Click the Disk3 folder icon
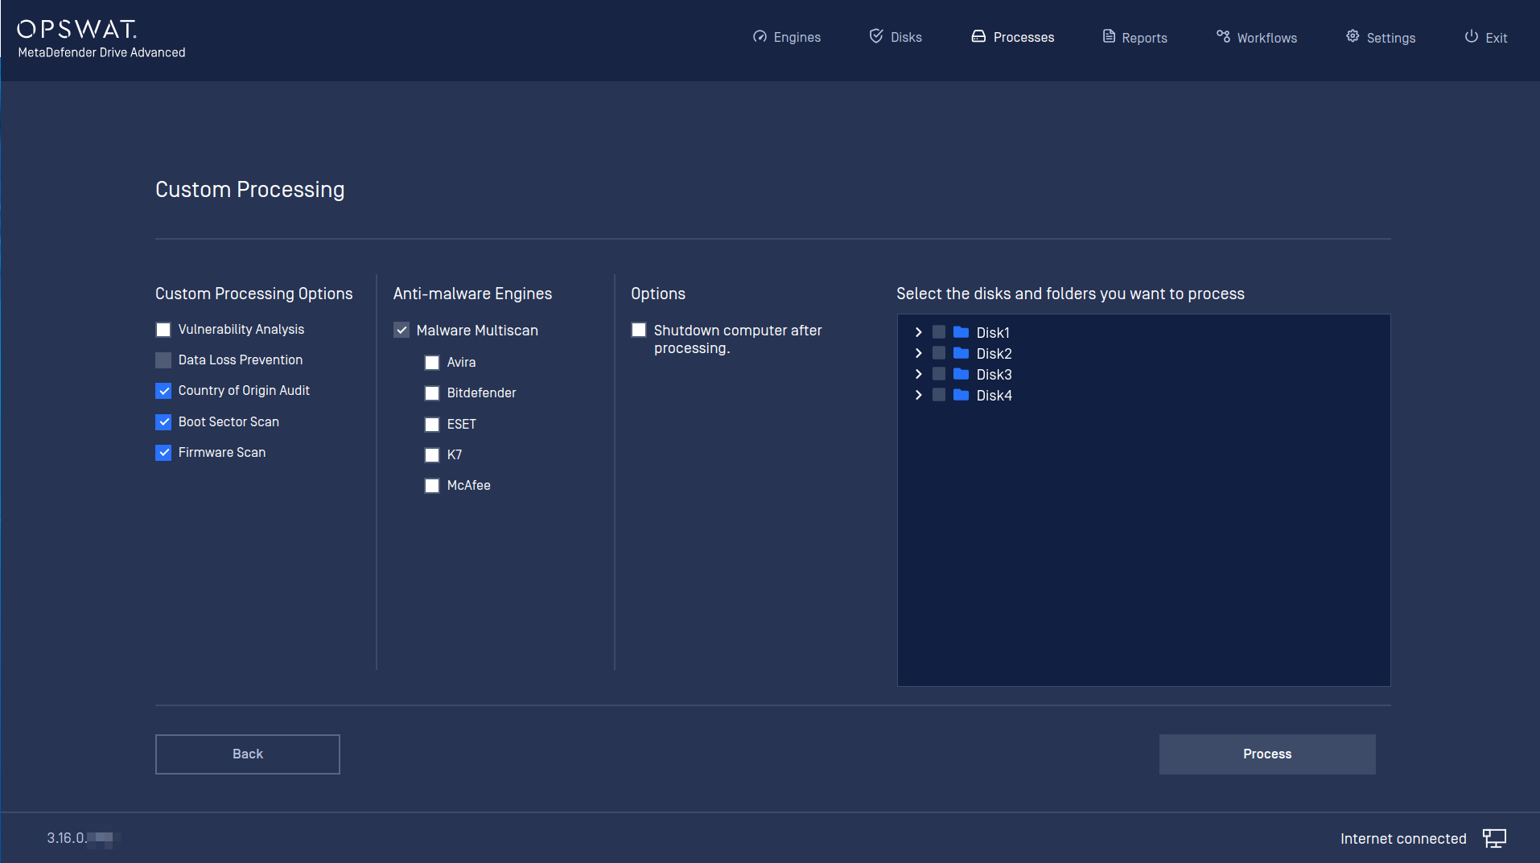Viewport: 1540px width, 863px height. [x=961, y=374]
